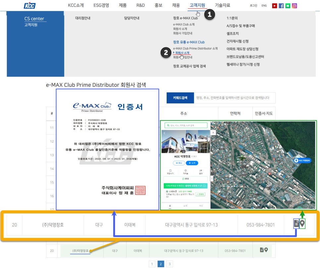
Task: Go to page 1
Action: point(152,264)
